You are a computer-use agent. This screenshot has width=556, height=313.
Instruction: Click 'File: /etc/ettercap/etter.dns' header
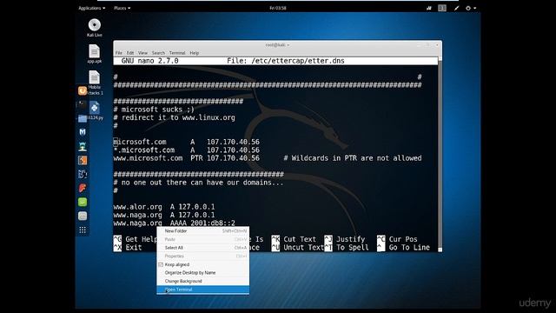pos(286,61)
